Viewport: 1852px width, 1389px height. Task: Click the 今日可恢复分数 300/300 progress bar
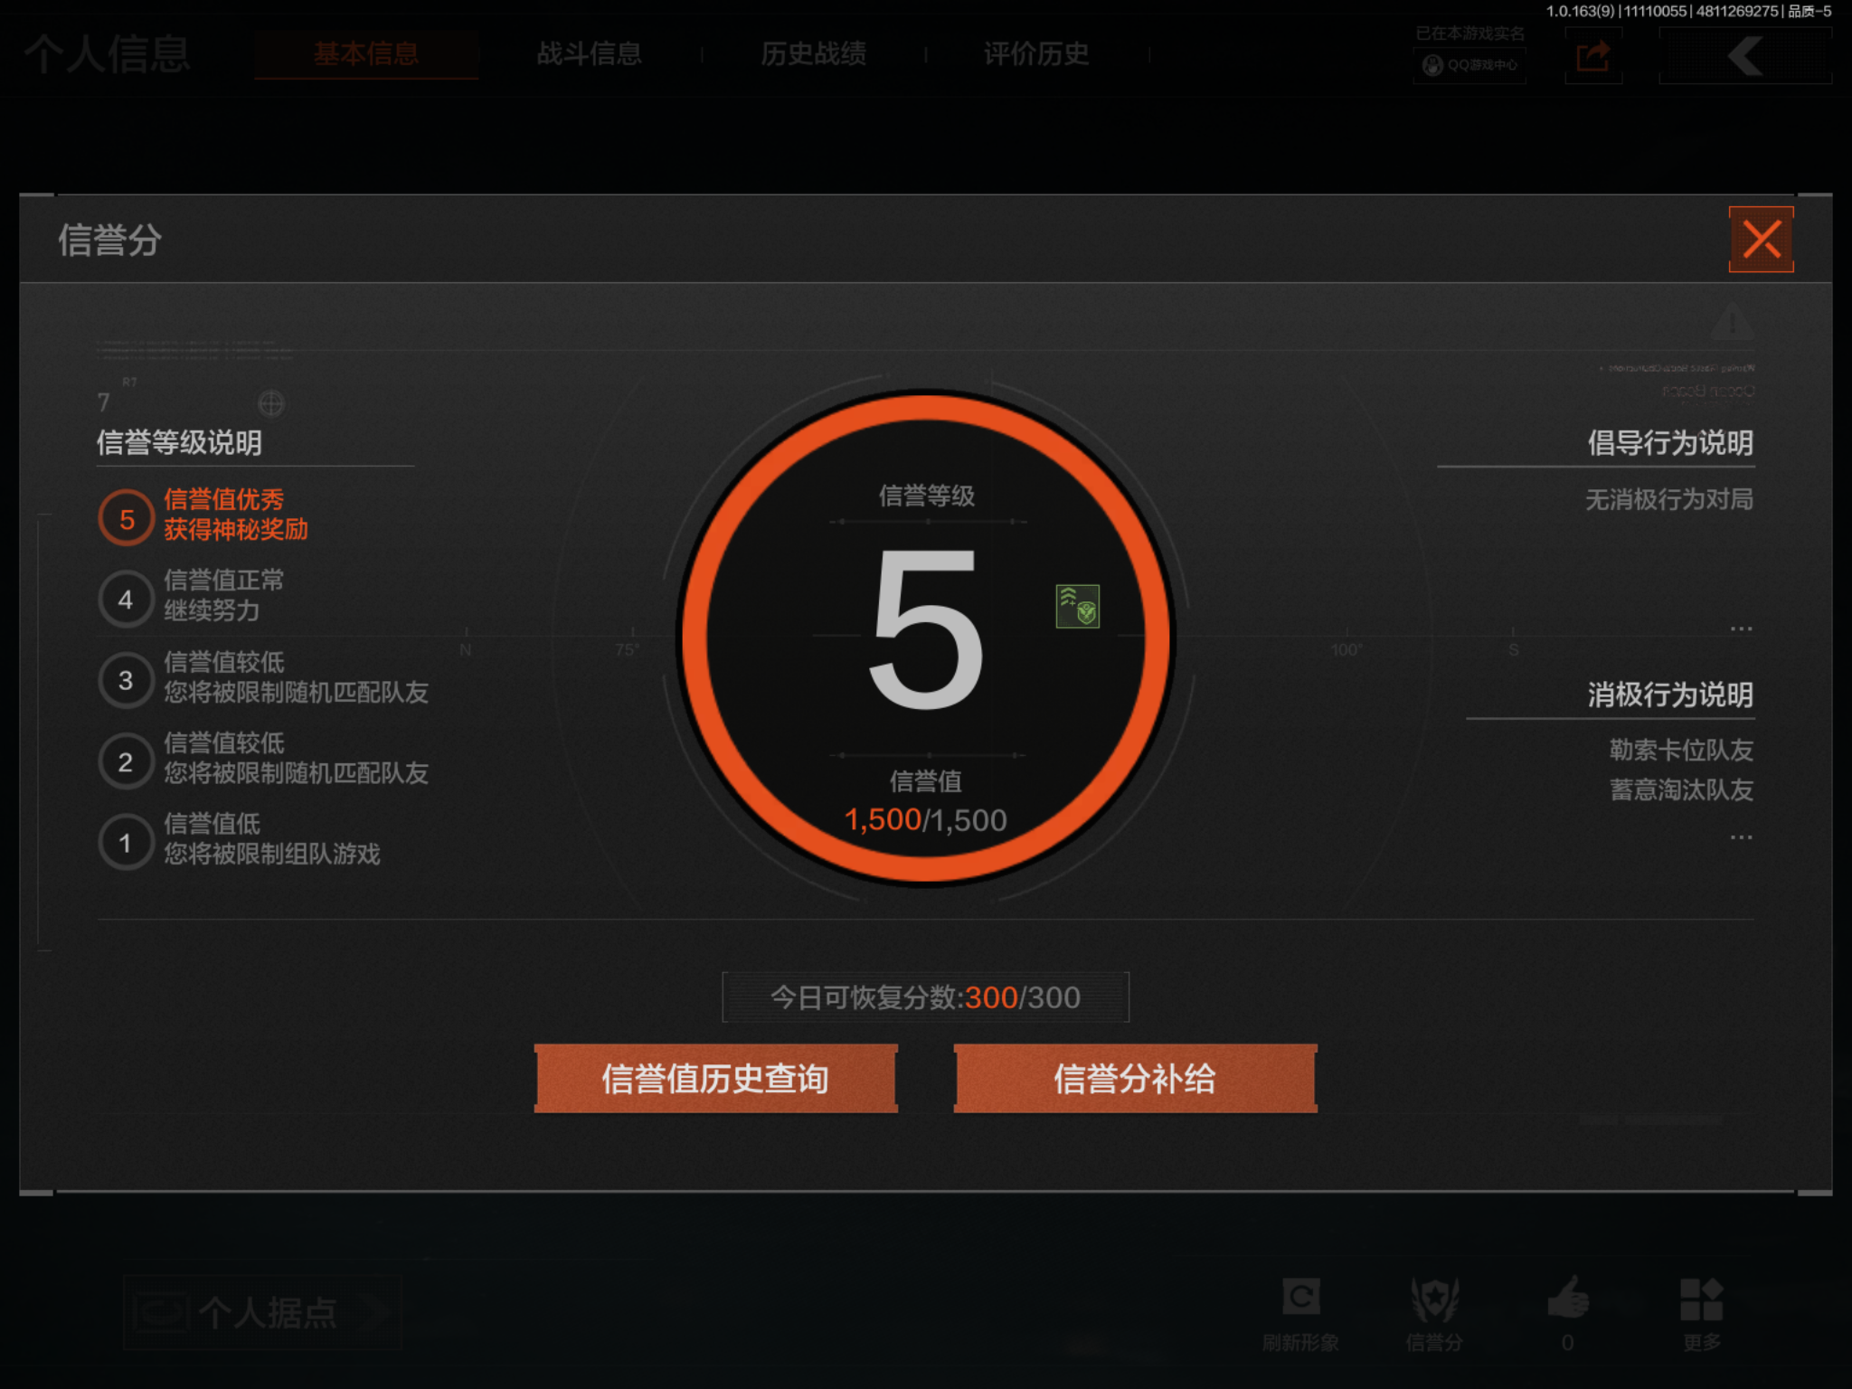click(x=924, y=997)
